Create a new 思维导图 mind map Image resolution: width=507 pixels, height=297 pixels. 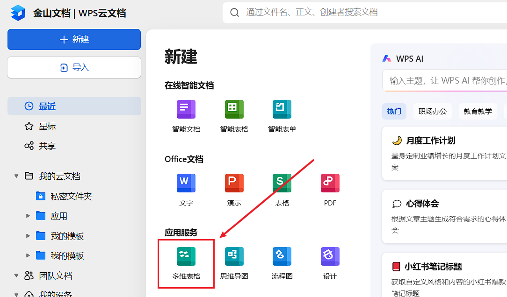click(x=234, y=263)
